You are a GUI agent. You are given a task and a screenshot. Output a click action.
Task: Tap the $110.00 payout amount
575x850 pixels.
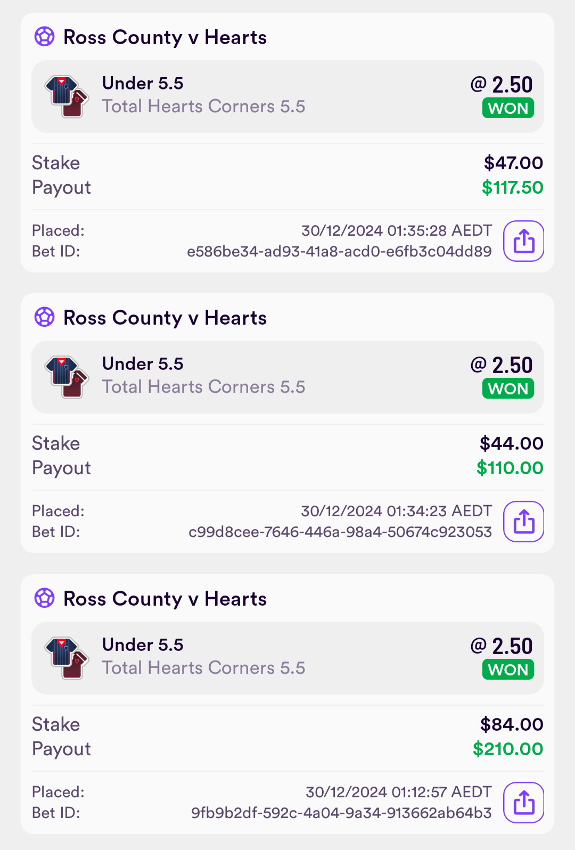coord(510,468)
